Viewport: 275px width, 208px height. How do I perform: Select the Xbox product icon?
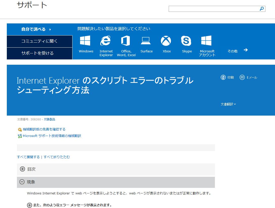166,41
